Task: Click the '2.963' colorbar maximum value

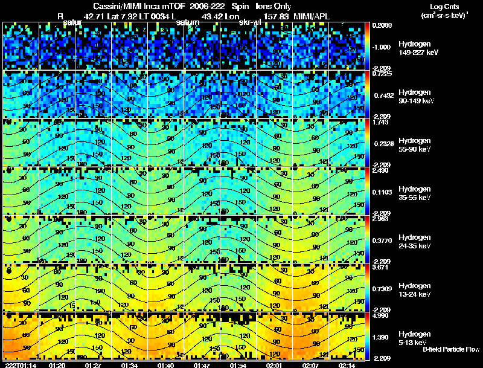Action: coord(380,219)
